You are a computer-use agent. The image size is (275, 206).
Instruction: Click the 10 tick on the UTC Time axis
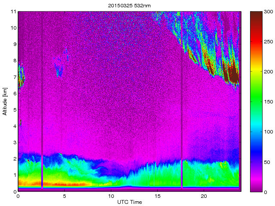coord(111,196)
